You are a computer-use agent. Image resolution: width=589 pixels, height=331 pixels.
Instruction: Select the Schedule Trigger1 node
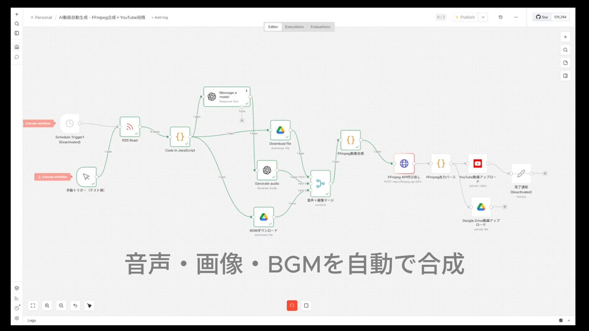click(x=70, y=124)
